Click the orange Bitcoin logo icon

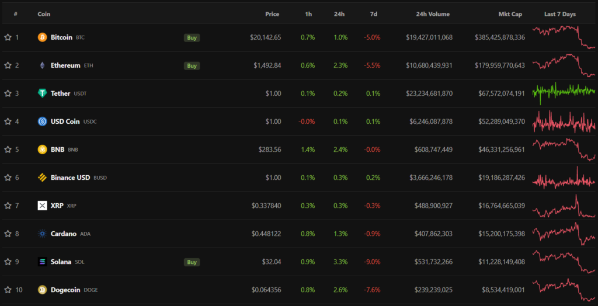click(x=42, y=37)
